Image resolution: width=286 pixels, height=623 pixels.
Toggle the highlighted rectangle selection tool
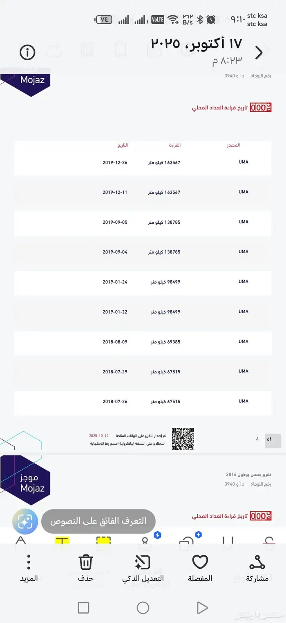coord(103,540)
